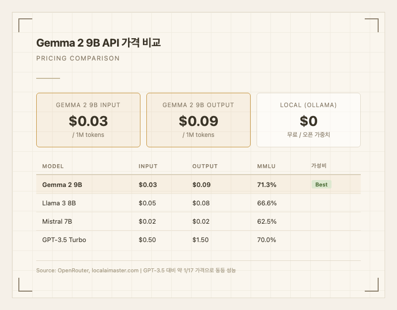
Task: Click Mistral 7B's 62.5% MMLU score
Action: pos(266,221)
